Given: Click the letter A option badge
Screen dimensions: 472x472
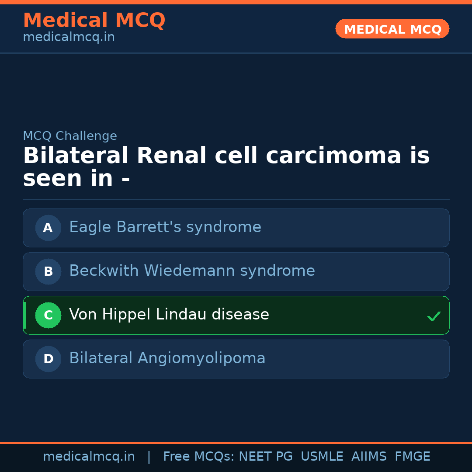Looking at the screenshot, I should point(48,228).
